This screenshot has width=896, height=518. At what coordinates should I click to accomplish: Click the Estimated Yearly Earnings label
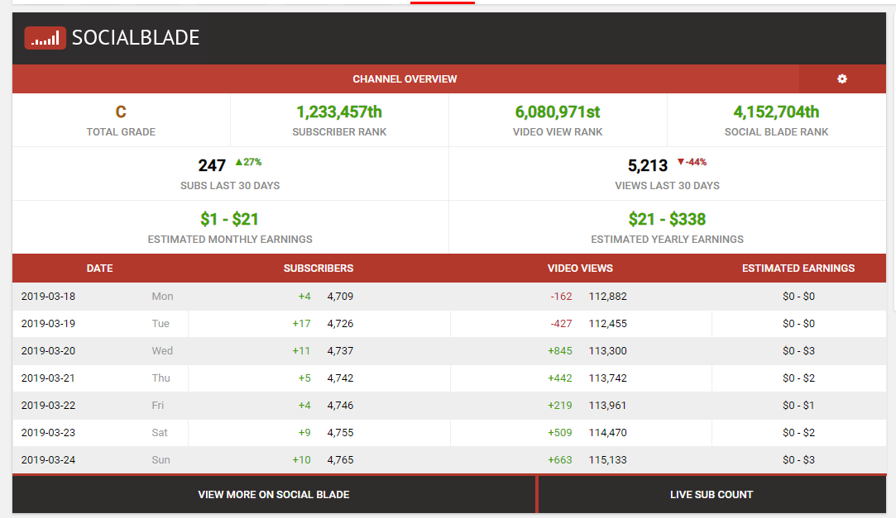pyautogui.click(x=667, y=239)
